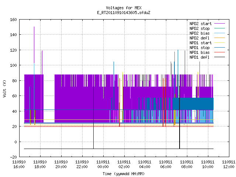
Task: Click the solid dark blue block after 07:00
Action: click(x=196, y=104)
